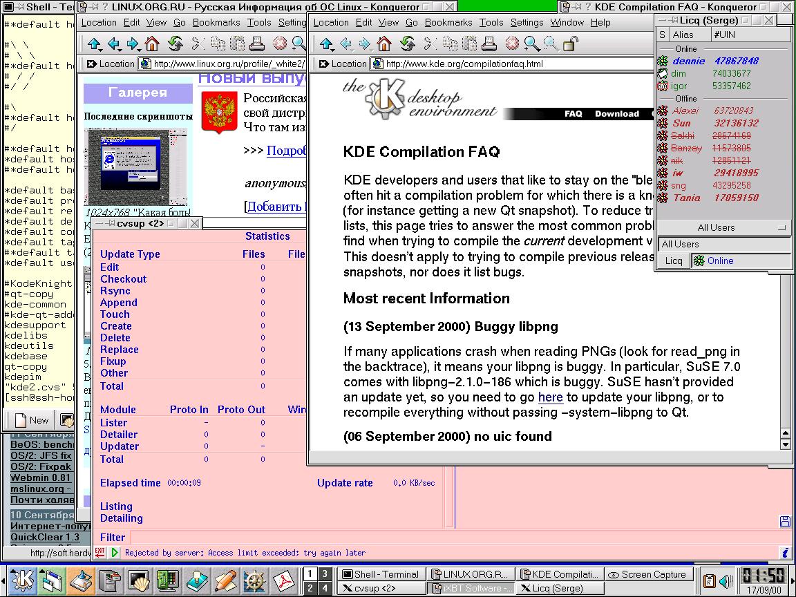
Task: Click the FAQ link on the KDE page header
Action: (x=573, y=114)
